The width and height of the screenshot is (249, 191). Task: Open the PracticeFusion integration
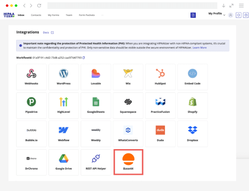(x=160, y=105)
